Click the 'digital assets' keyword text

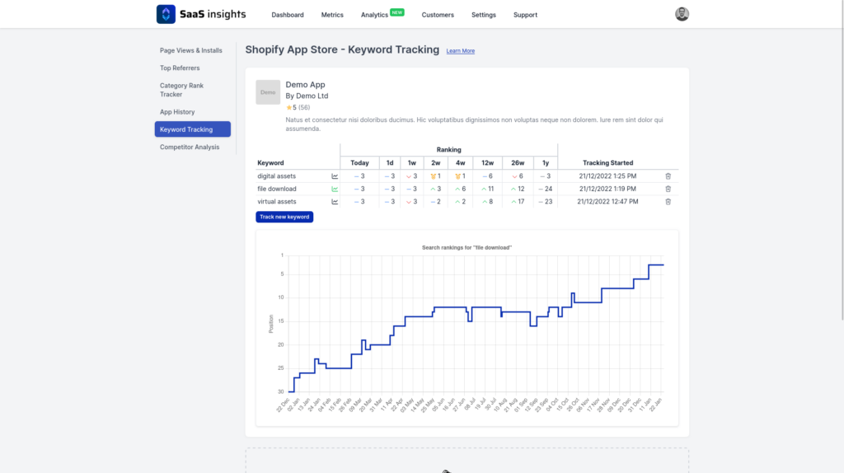point(276,176)
